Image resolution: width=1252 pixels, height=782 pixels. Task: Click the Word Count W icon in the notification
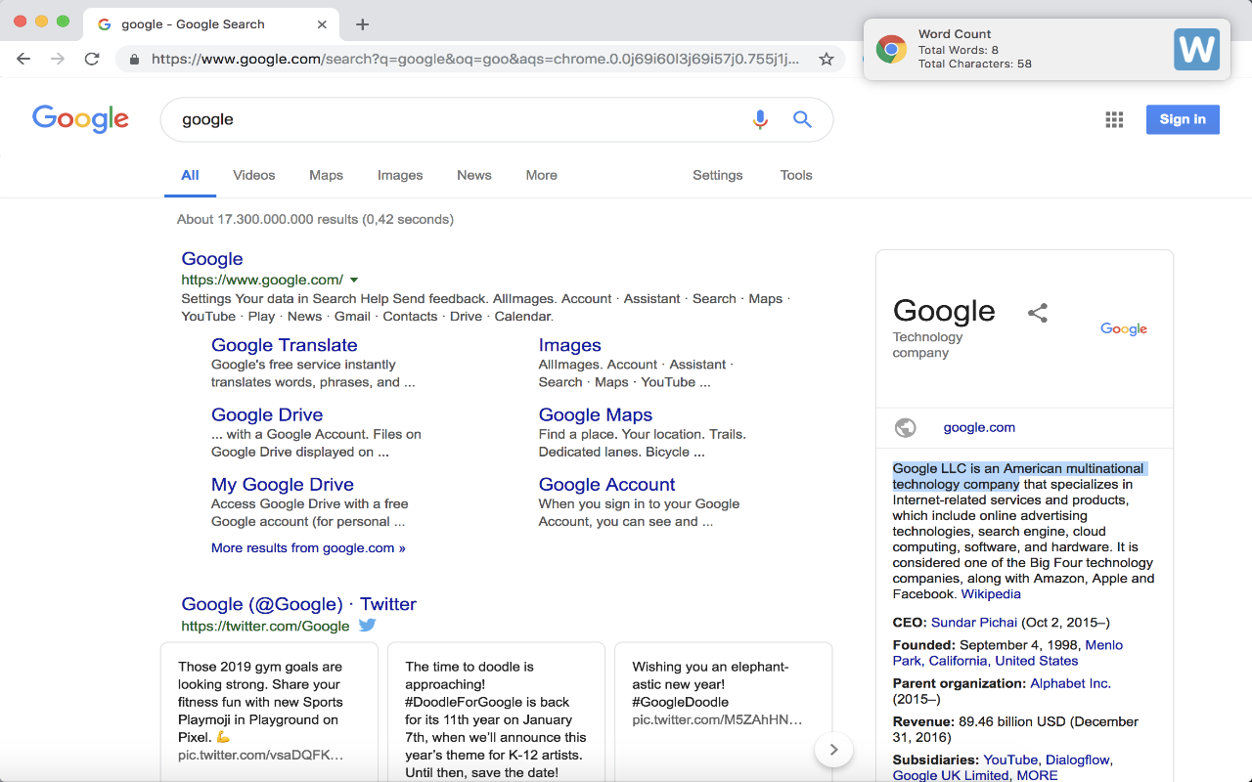[x=1196, y=49]
